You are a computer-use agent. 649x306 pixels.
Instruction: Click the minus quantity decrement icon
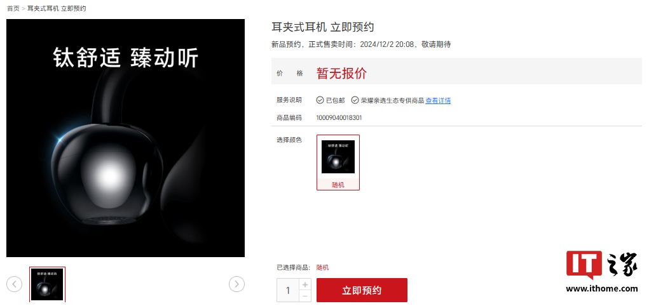(305, 296)
